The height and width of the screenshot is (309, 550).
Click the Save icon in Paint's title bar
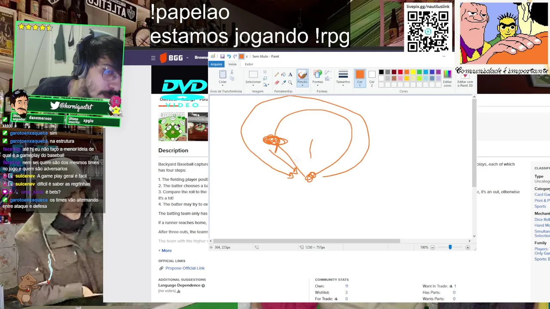coord(222,56)
